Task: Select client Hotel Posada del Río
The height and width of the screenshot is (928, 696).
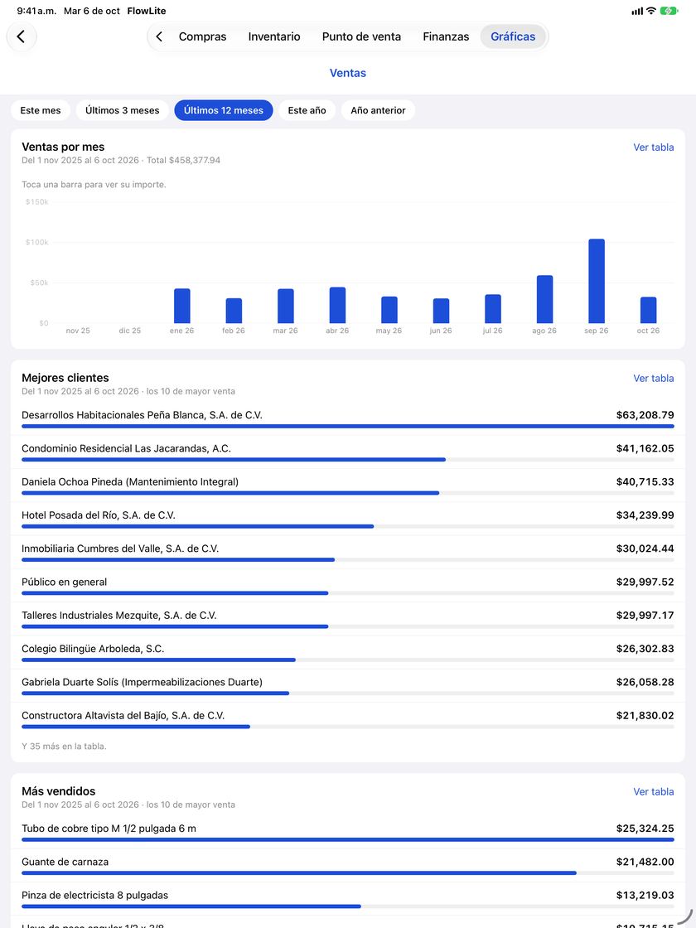Action: tap(348, 519)
